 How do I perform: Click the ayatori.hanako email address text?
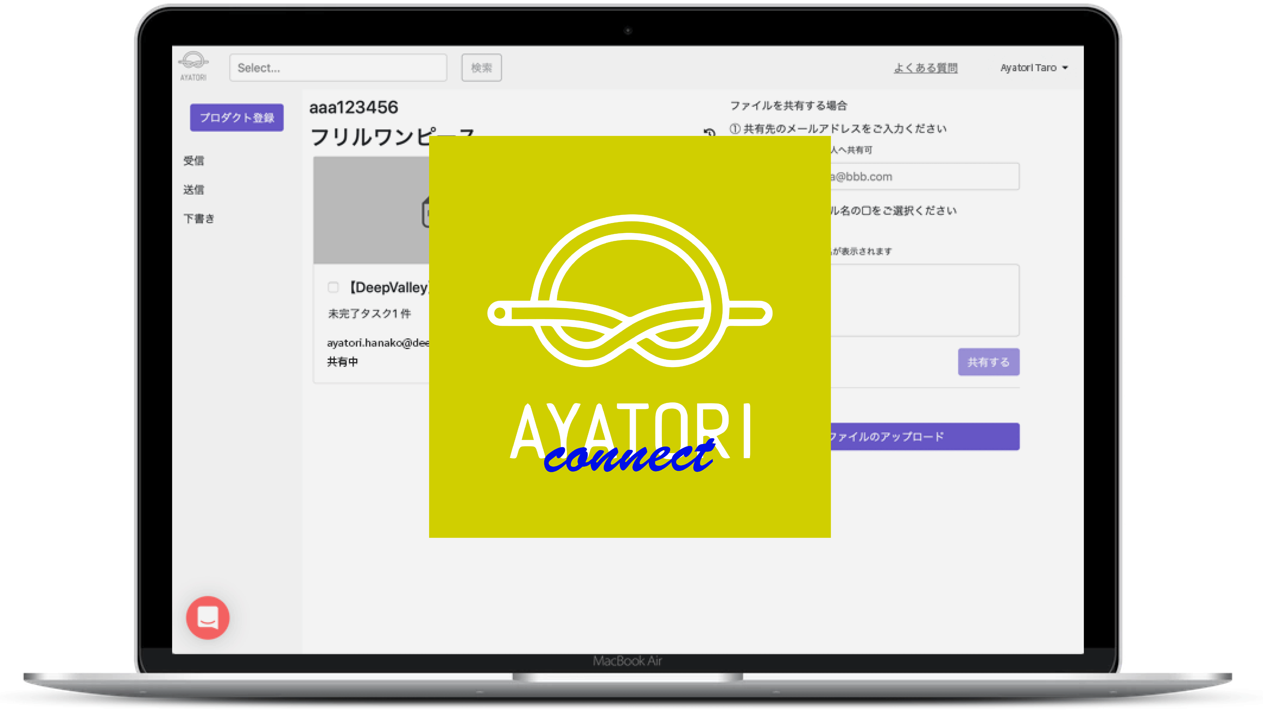pos(378,343)
